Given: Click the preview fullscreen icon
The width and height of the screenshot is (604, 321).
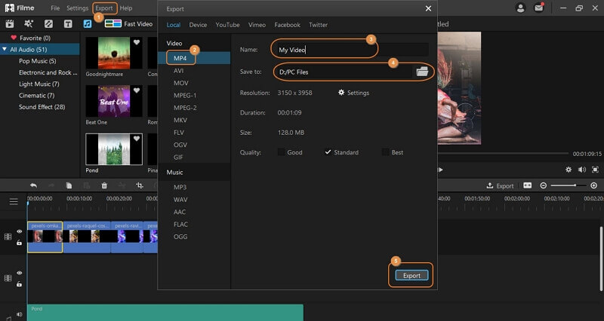Looking at the screenshot, I should click(596, 170).
